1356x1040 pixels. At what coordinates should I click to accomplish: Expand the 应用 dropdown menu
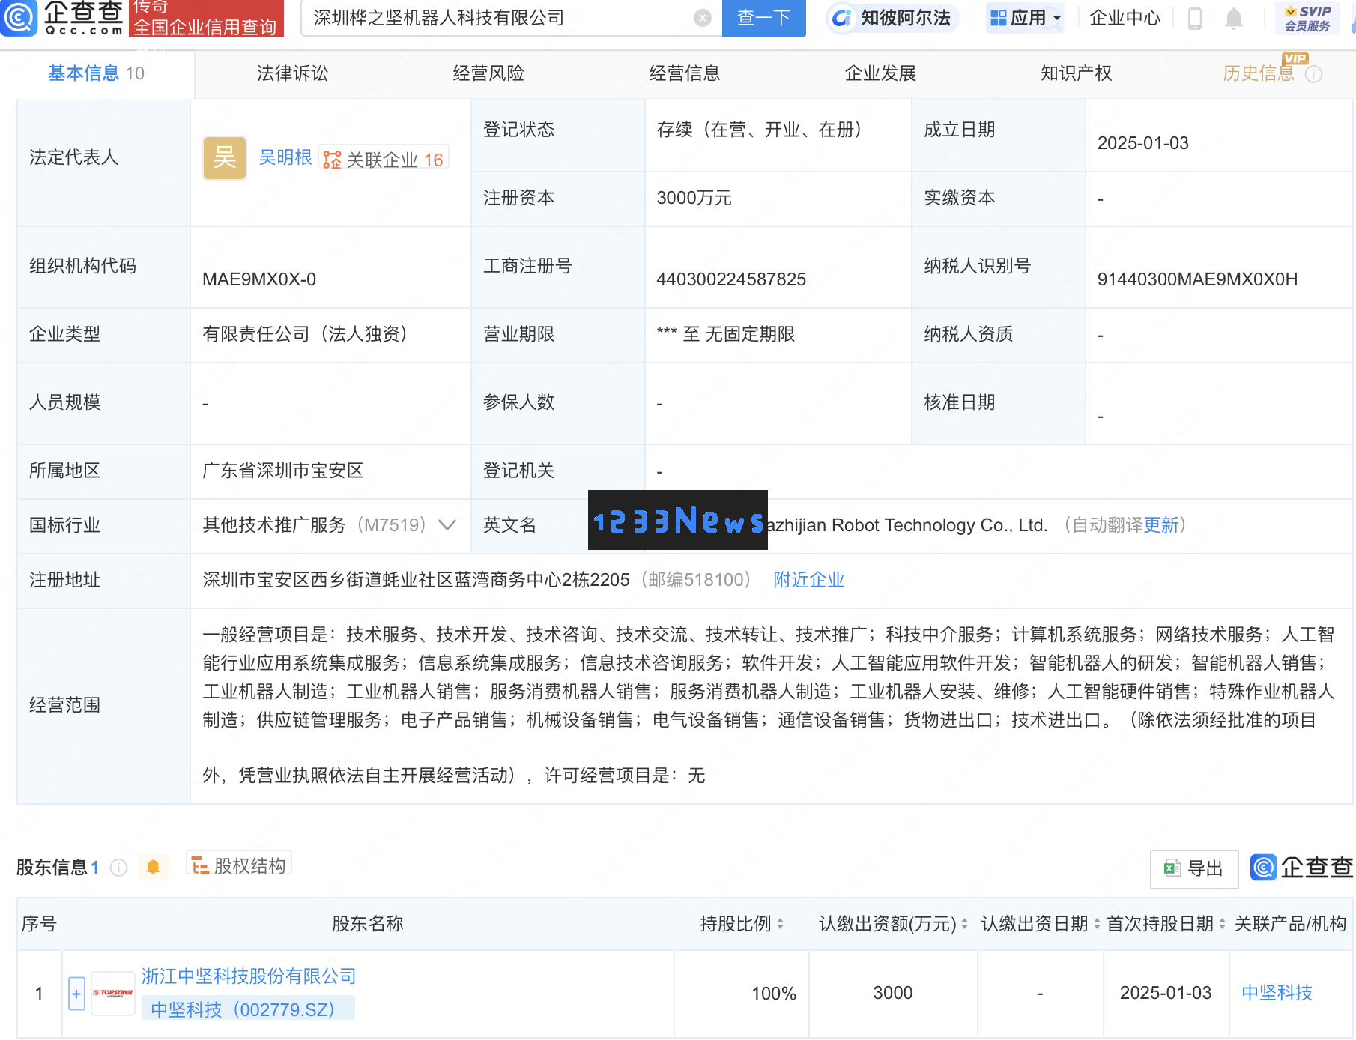point(1025,18)
